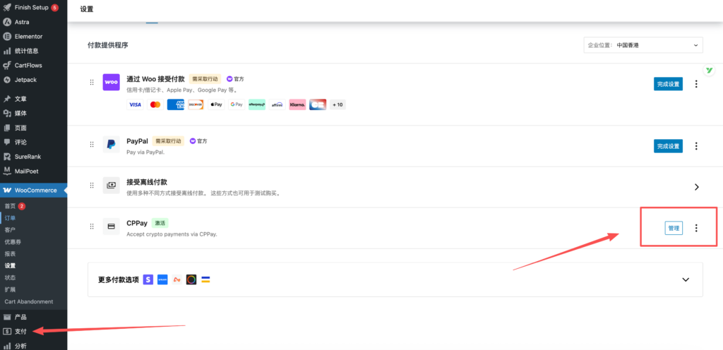
Task: Click the 管理 button for CPPay
Action: pos(674,228)
